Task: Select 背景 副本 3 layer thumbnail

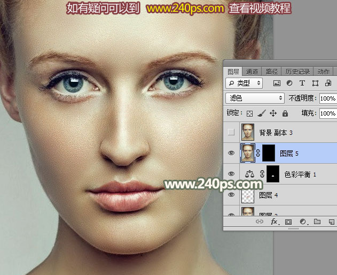Action: tap(248, 132)
